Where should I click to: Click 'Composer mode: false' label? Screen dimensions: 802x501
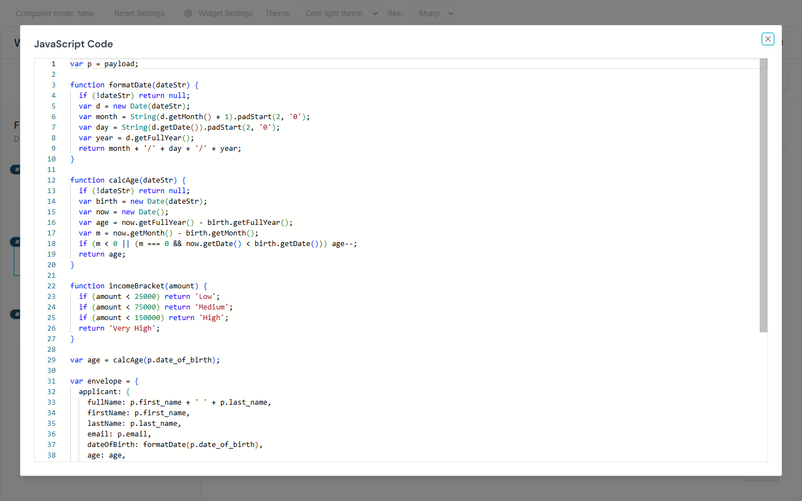(55, 13)
